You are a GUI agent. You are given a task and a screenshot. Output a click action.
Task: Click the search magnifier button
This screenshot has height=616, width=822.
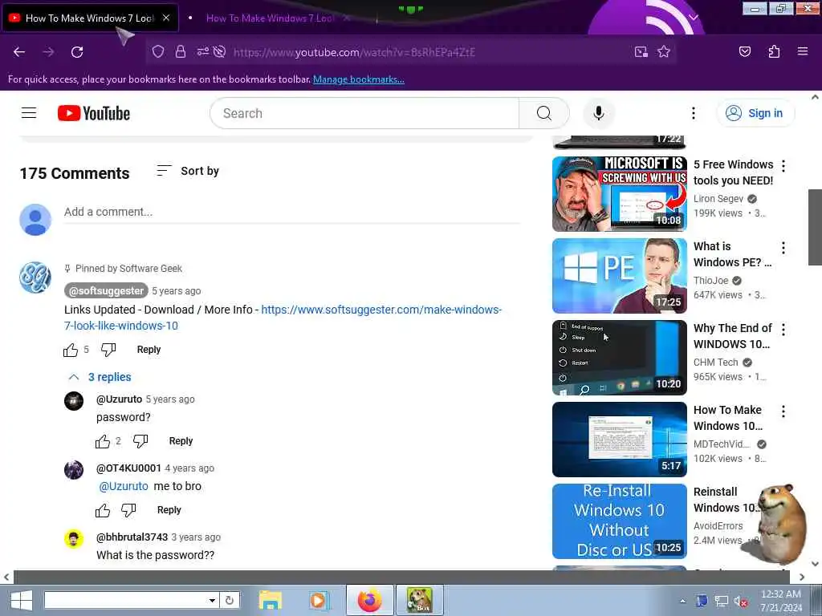pyautogui.click(x=544, y=113)
